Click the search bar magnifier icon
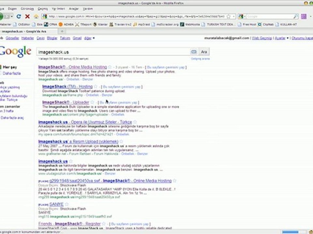Image resolution: width=313 pixels, height=234 pixels. tap(296, 16)
